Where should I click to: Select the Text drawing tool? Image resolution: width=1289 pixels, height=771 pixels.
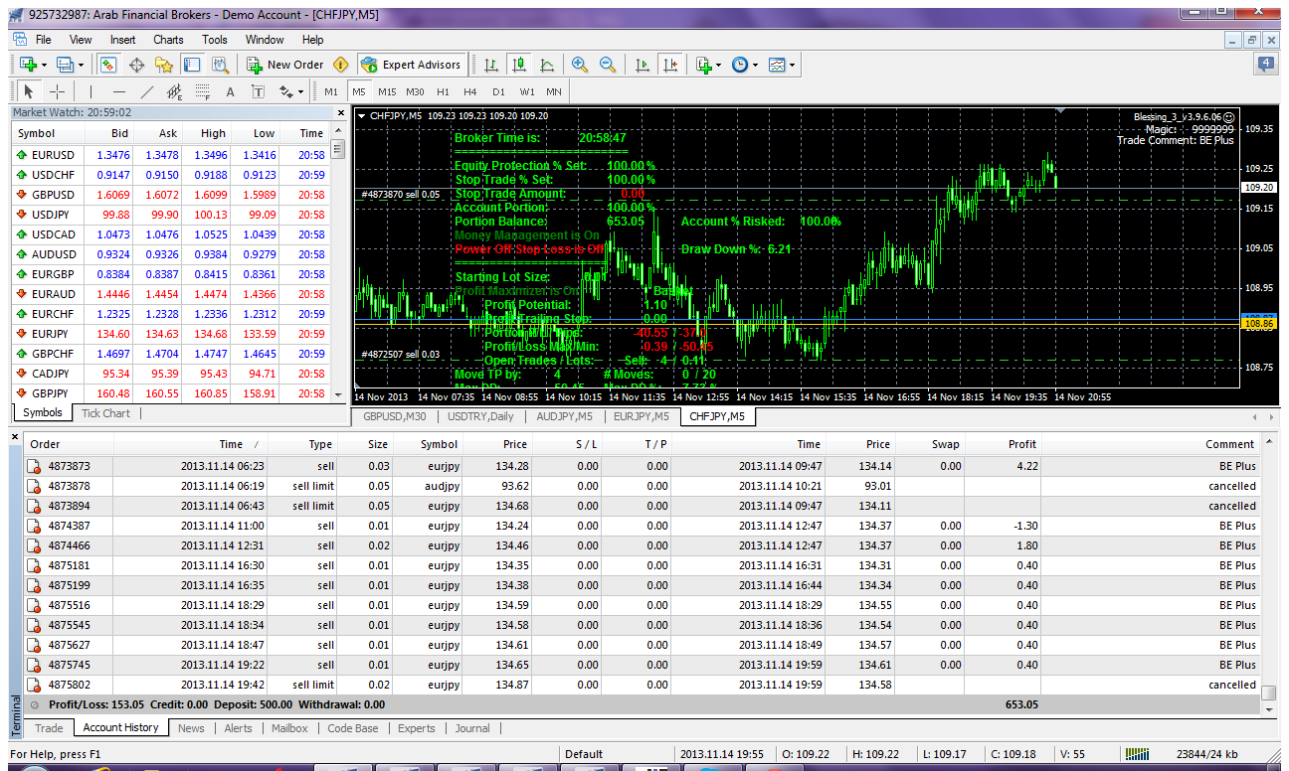point(231,91)
